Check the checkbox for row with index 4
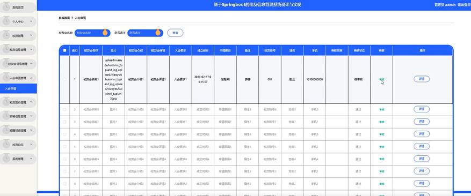Viewport: 471px width, 196px height. coord(64,134)
